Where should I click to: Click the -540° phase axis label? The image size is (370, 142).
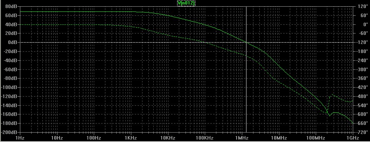pyautogui.click(x=362, y=105)
